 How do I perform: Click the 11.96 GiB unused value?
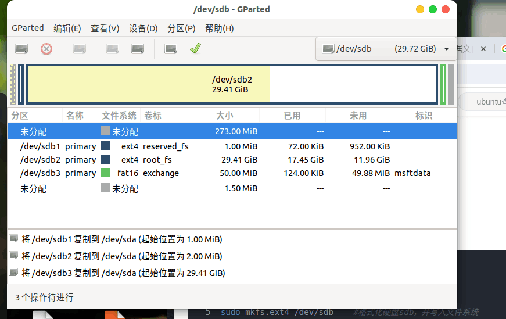[372, 160]
